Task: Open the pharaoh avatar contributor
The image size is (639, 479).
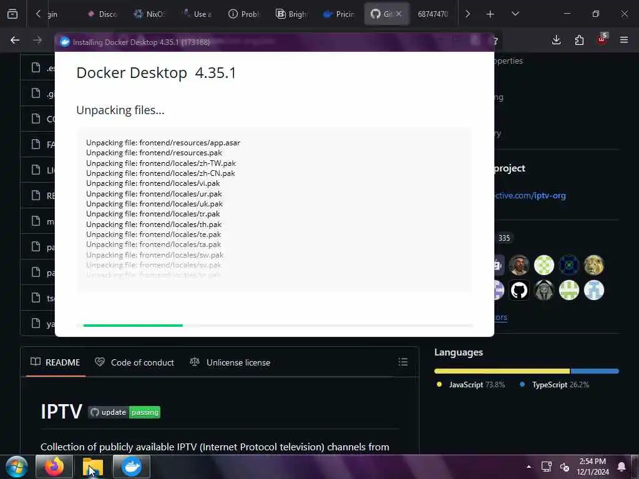Action: pyautogui.click(x=544, y=291)
